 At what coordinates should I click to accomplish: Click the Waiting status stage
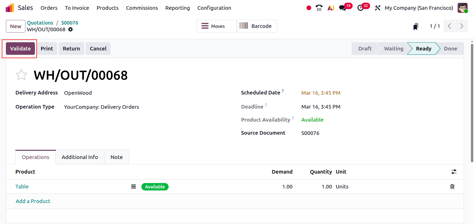[x=393, y=48]
